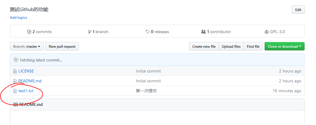
Task: Click the README.md preview header title
Action: (31, 104)
